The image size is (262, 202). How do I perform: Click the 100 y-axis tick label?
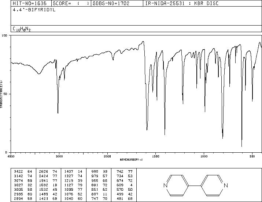point(4,35)
